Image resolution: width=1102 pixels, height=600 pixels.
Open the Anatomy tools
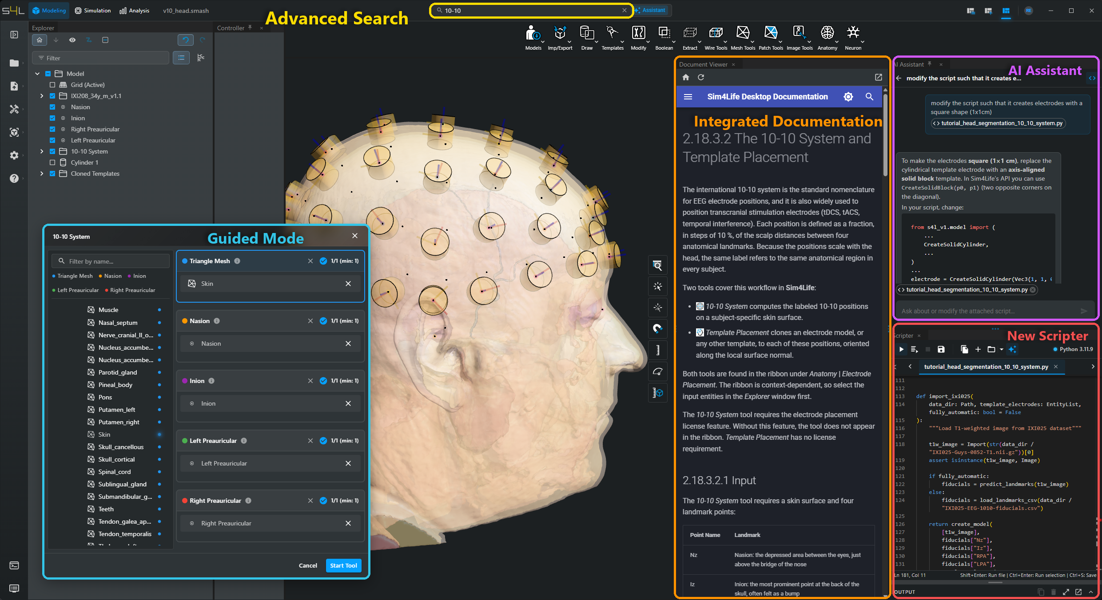point(827,37)
